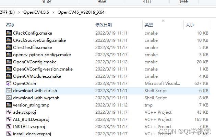Select the OpenCVConfig-version.cmake file name
The image size is (216, 138).
tap(43, 69)
